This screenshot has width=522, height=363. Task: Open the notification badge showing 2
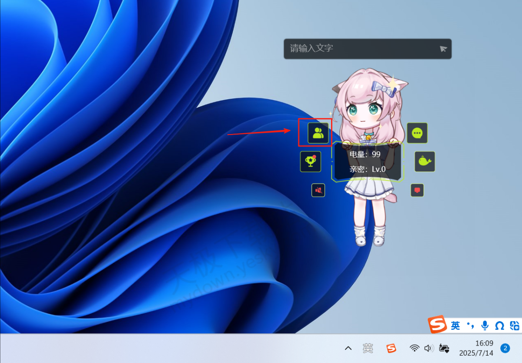(x=505, y=348)
